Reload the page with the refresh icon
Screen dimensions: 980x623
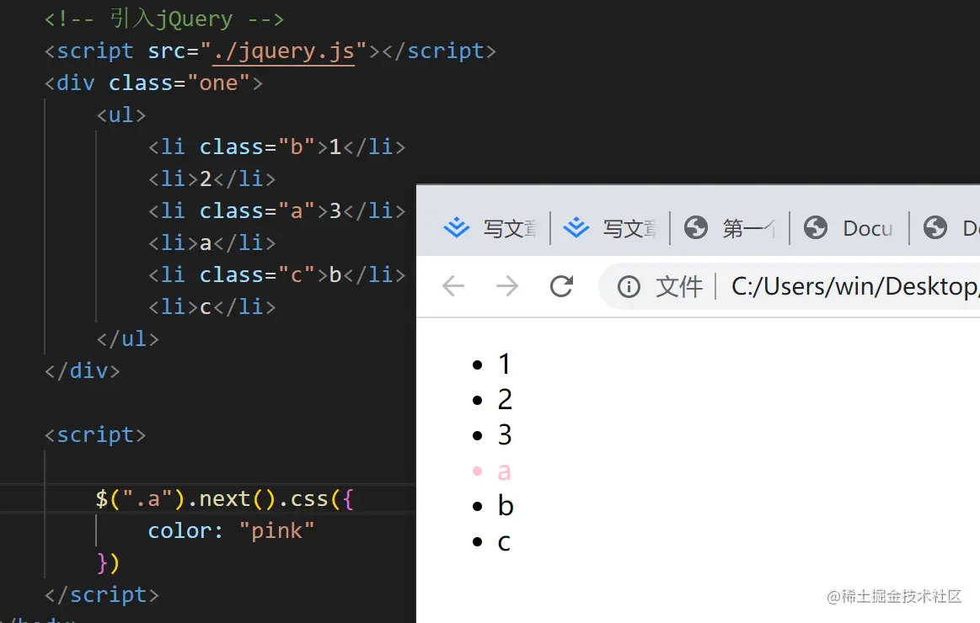click(x=561, y=286)
